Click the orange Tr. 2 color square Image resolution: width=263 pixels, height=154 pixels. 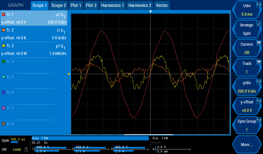click(4, 30)
